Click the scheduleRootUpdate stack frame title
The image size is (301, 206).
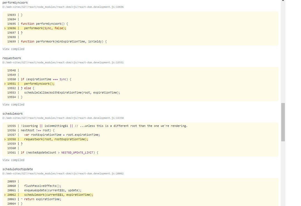[18, 169]
